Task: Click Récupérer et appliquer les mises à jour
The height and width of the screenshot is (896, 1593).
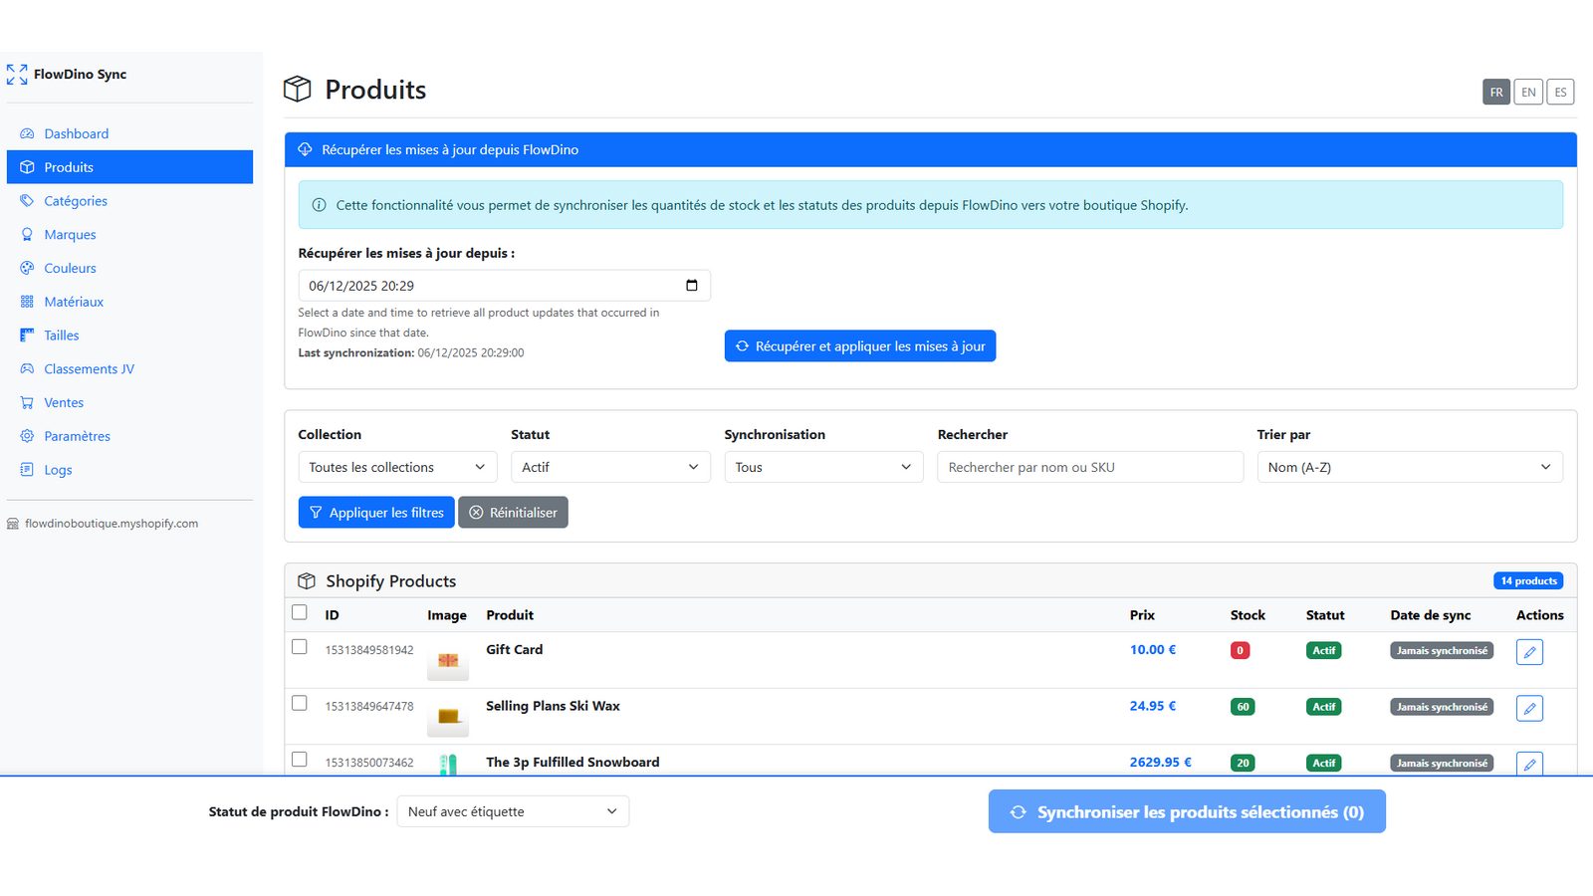Action: click(859, 346)
